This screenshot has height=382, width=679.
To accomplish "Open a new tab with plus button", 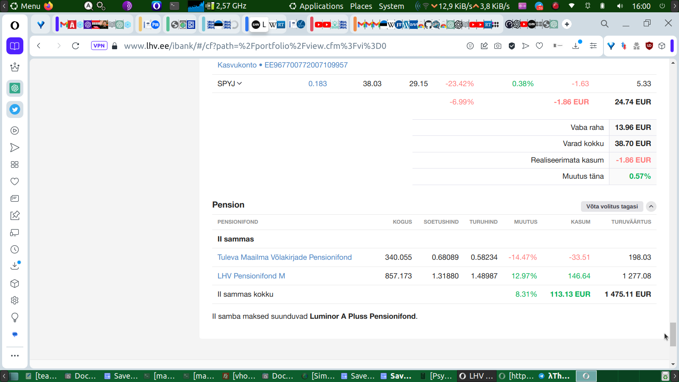I will (x=567, y=24).
